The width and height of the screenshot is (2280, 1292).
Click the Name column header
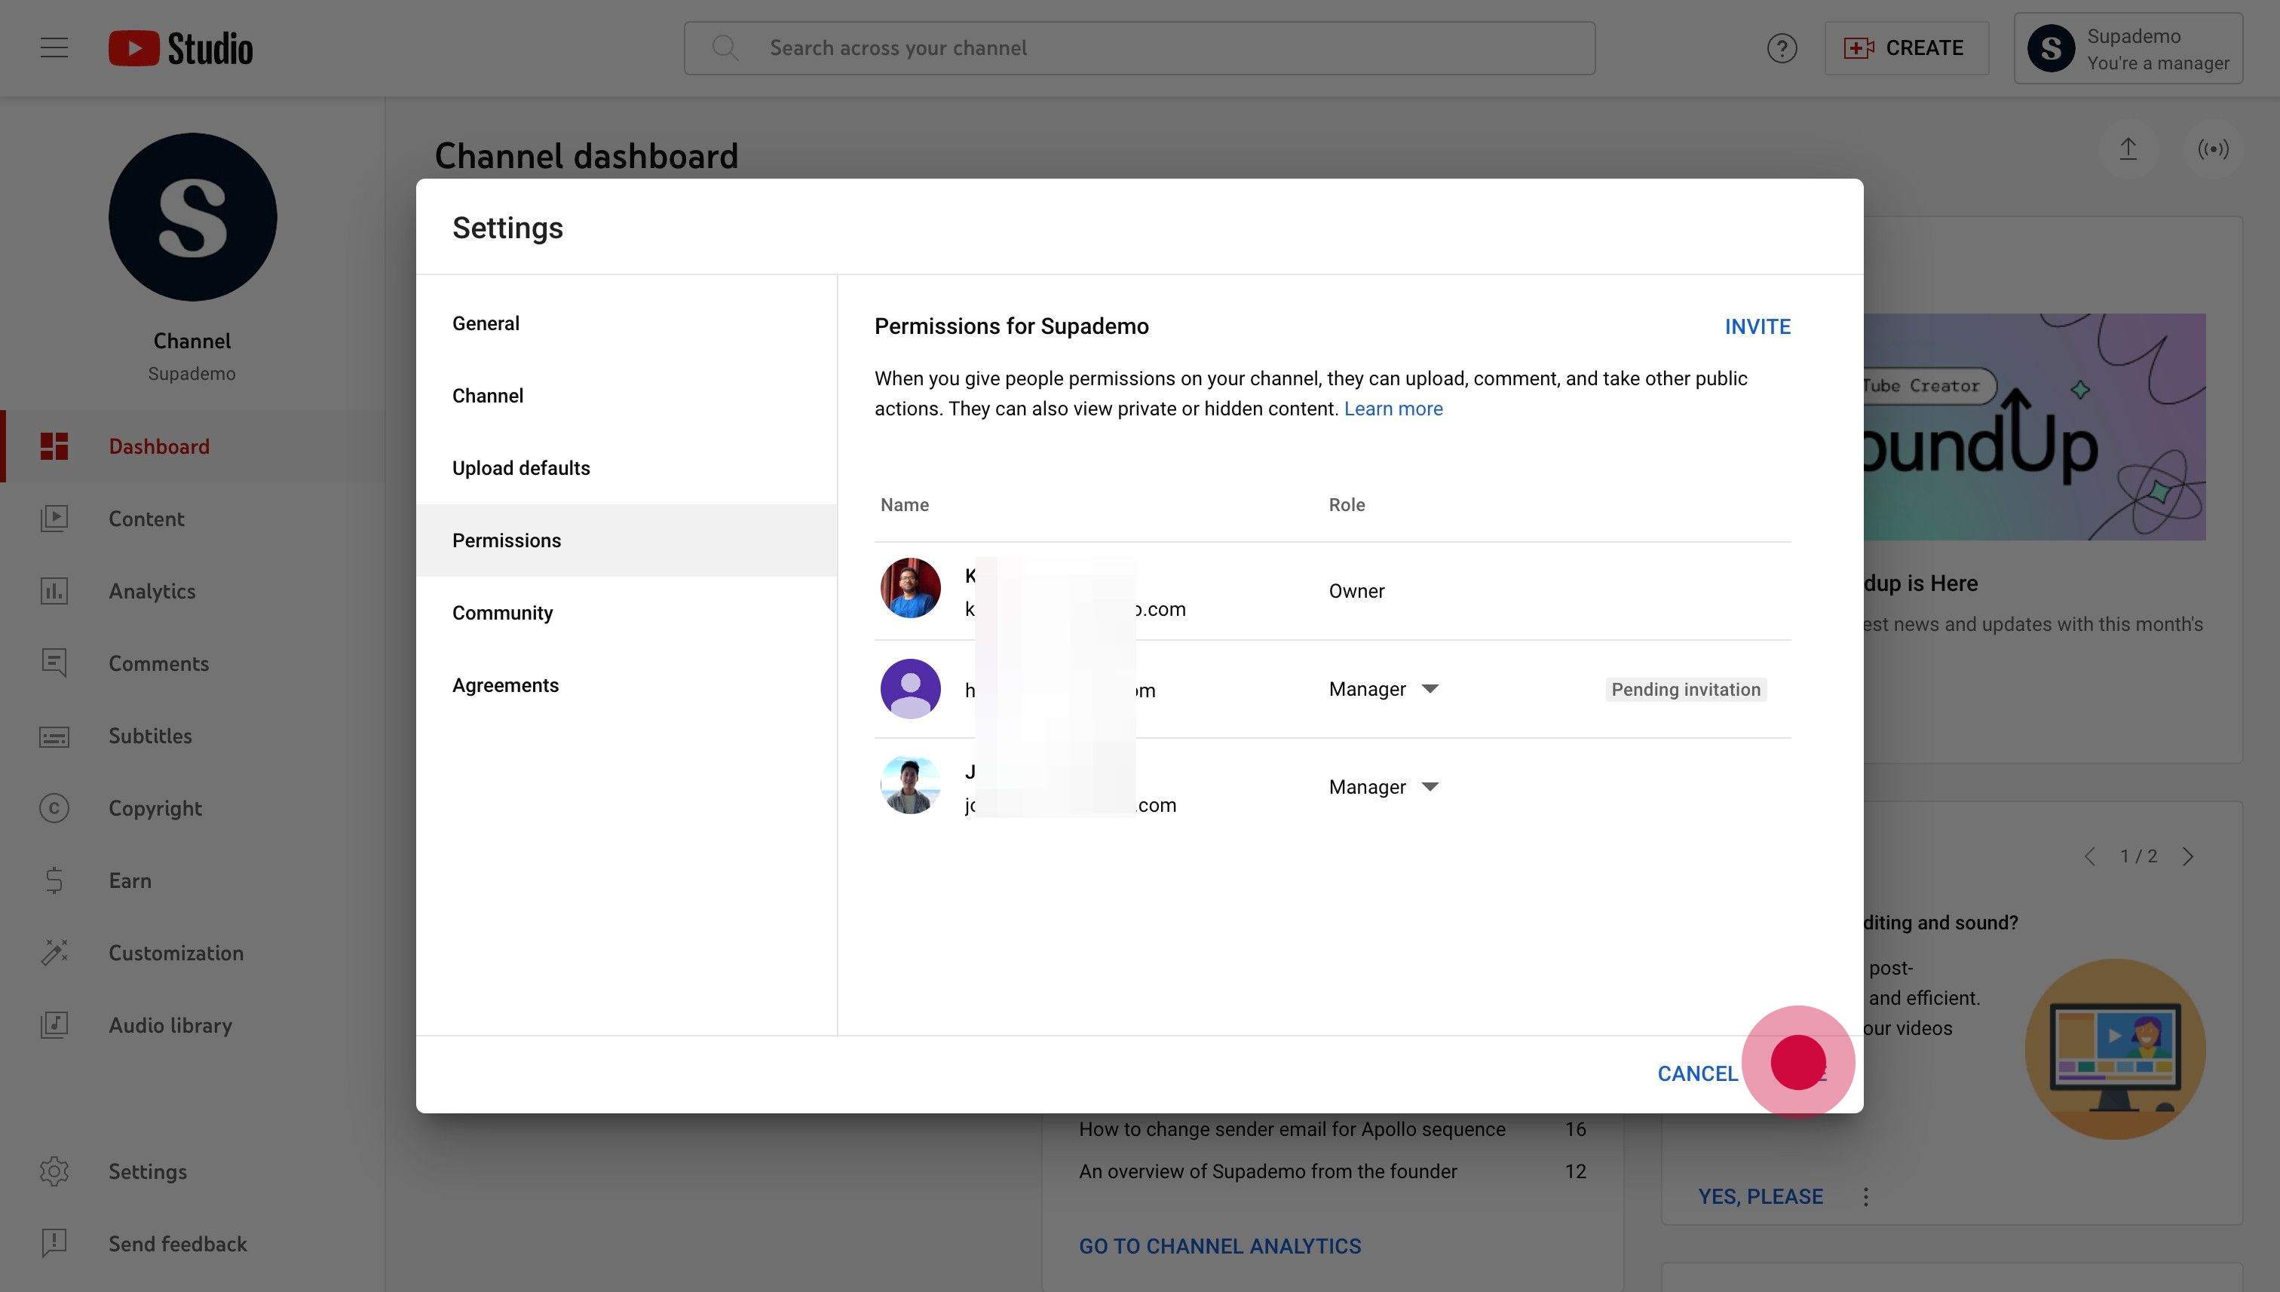(x=904, y=505)
